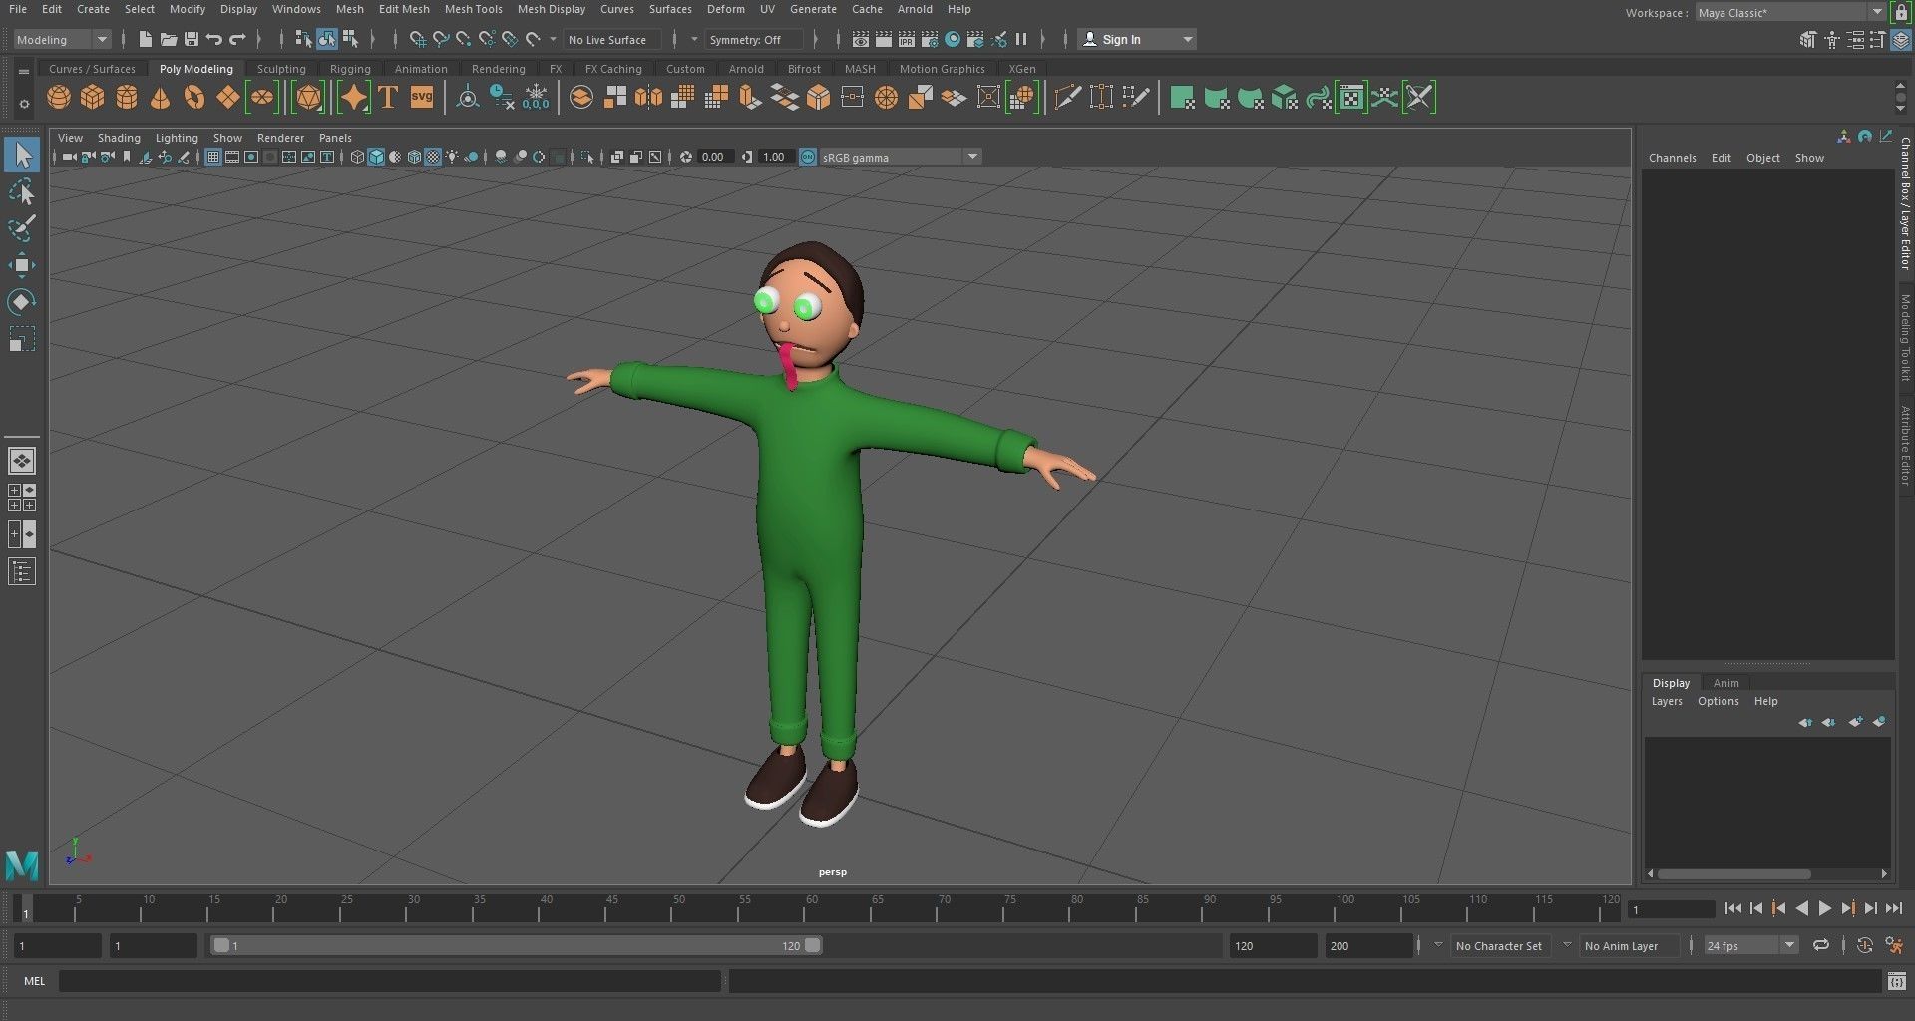Click the Mirror geometry shelf icon
This screenshot has height=1021, width=1915.
pos(648,97)
